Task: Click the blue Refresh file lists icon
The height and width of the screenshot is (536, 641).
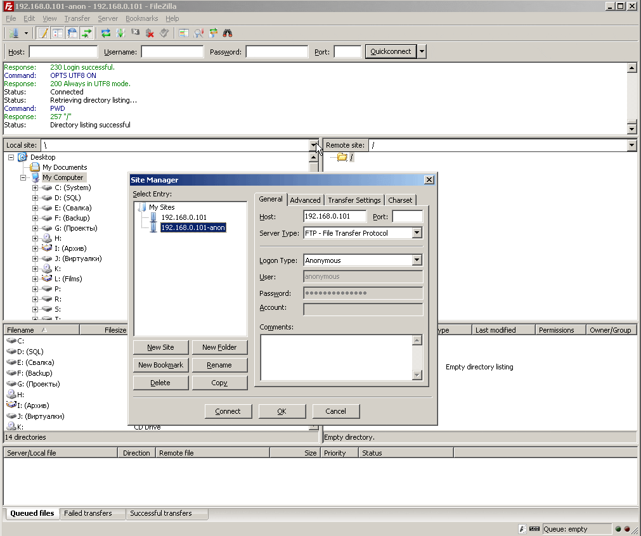Action: 106,33
